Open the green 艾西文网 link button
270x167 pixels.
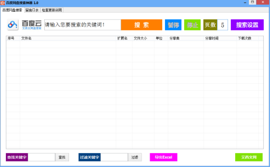coord(249,157)
